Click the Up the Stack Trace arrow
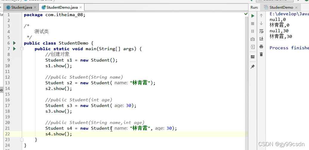This screenshot has height=150, width=309. (261, 16)
